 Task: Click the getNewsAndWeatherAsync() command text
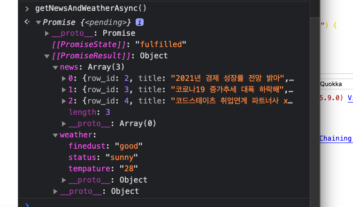pos(91,8)
